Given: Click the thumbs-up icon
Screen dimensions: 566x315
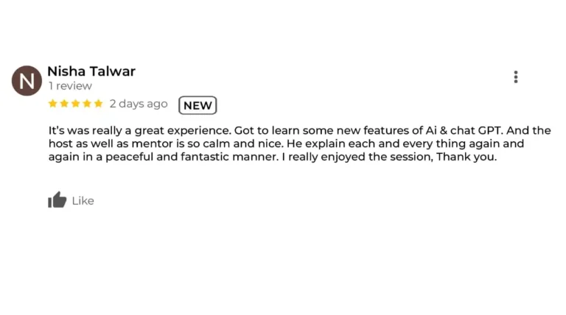Looking at the screenshot, I should [x=57, y=199].
